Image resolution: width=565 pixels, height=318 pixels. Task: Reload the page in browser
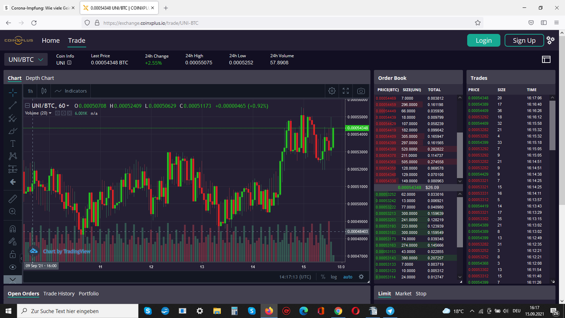pyautogui.click(x=34, y=23)
